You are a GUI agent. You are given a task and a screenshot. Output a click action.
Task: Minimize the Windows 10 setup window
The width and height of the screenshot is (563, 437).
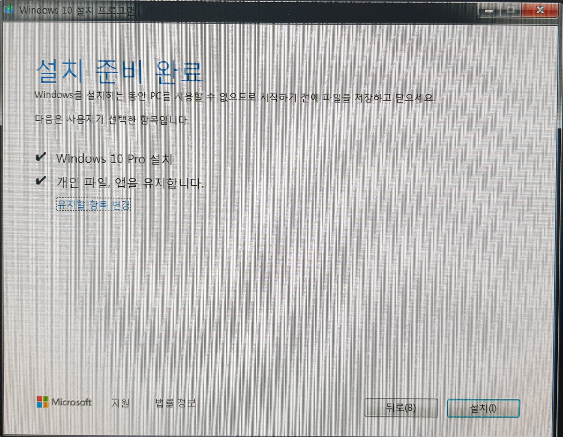tap(489, 11)
